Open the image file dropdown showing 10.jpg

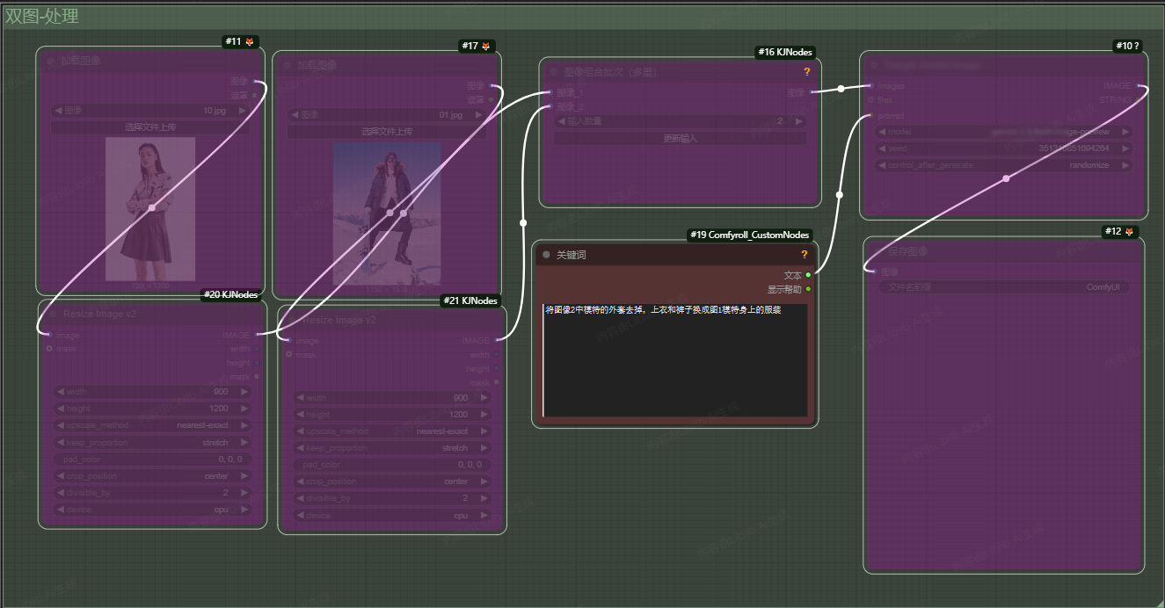[x=150, y=111]
